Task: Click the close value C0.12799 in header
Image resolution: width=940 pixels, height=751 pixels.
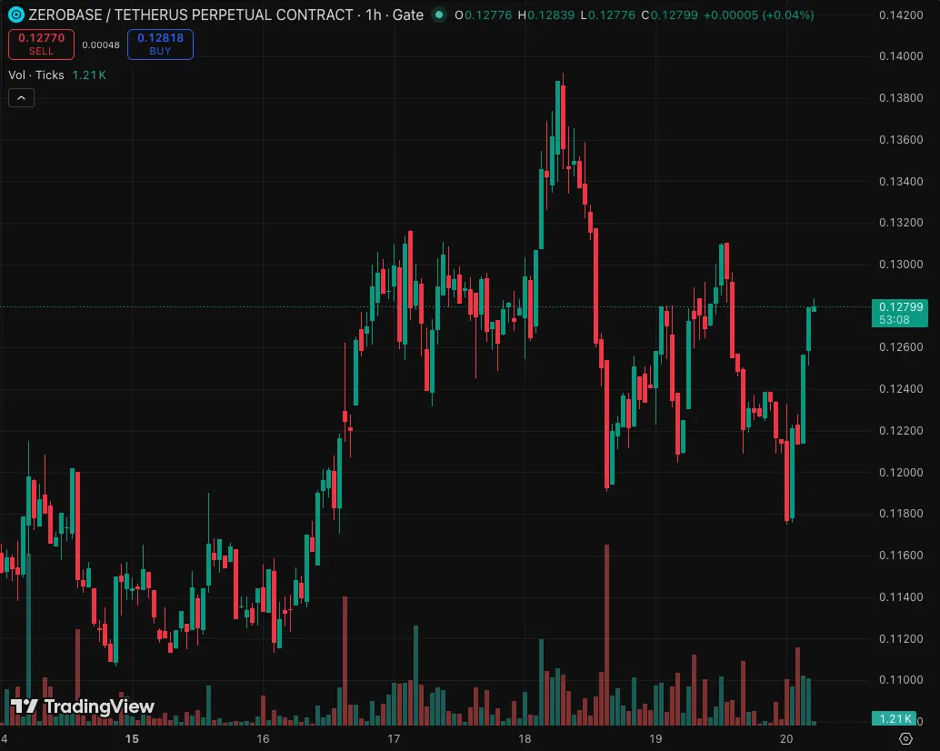Action: pyautogui.click(x=669, y=15)
